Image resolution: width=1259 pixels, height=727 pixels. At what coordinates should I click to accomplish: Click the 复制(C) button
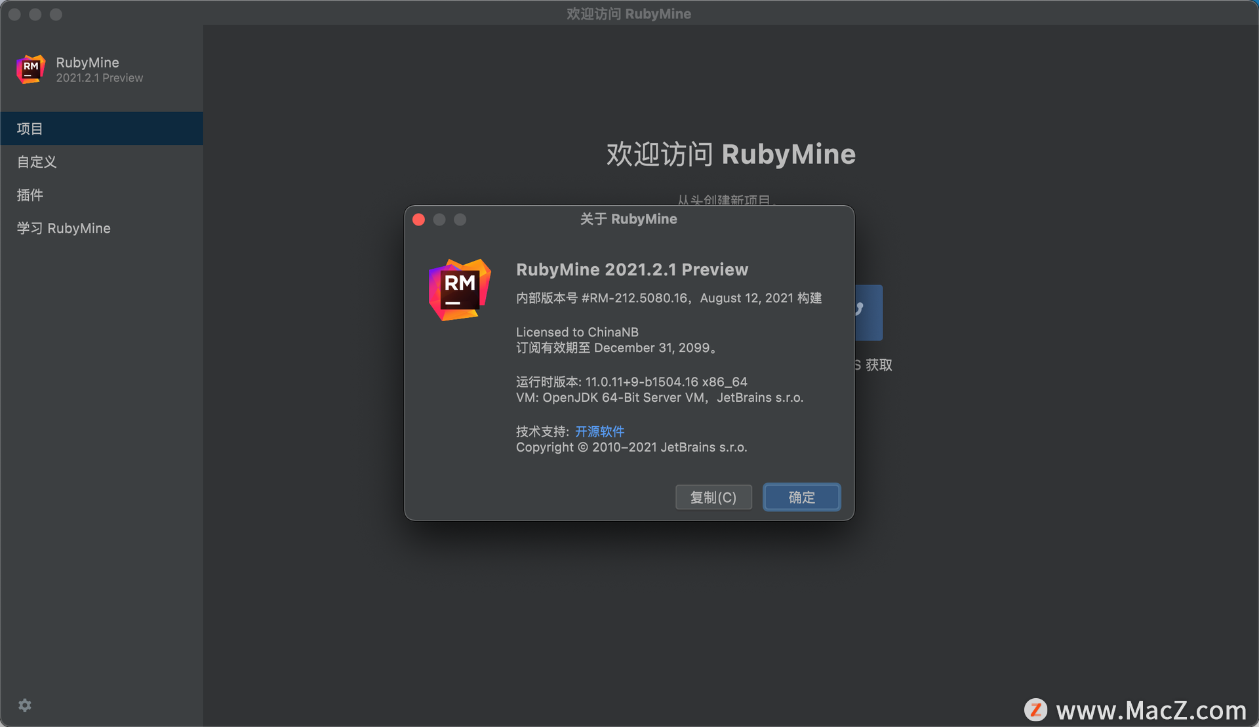point(713,497)
